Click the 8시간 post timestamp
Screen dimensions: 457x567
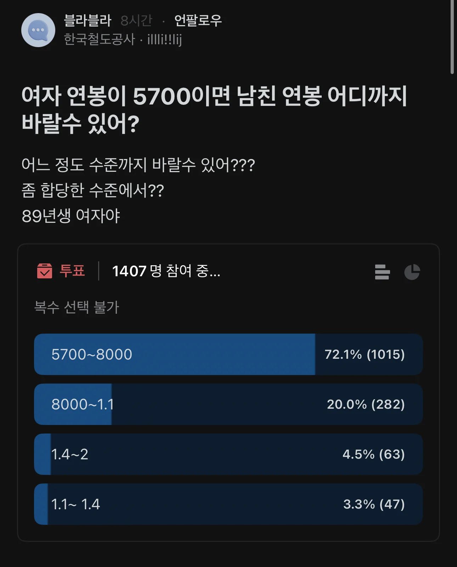pyautogui.click(x=136, y=21)
